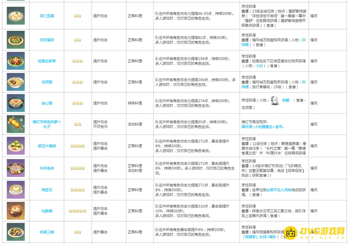349x244 pixels.
Task: Click the 杏仁豆腐 dish icon
Action: point(16,16)
